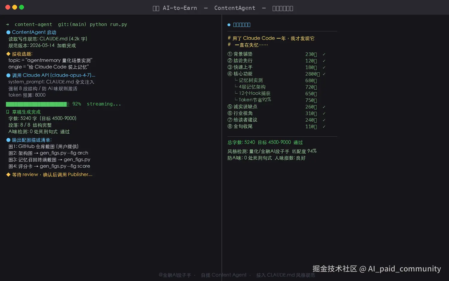Click the 草稿生成完成 heading
This screenshot has height=281, width=449.
point(26,112)
